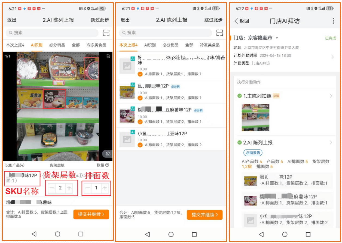Screen dimensions: 342x243
Task: Tap address 北京市海淀区中关村街道卫星大厦
Action: [271, 48]
